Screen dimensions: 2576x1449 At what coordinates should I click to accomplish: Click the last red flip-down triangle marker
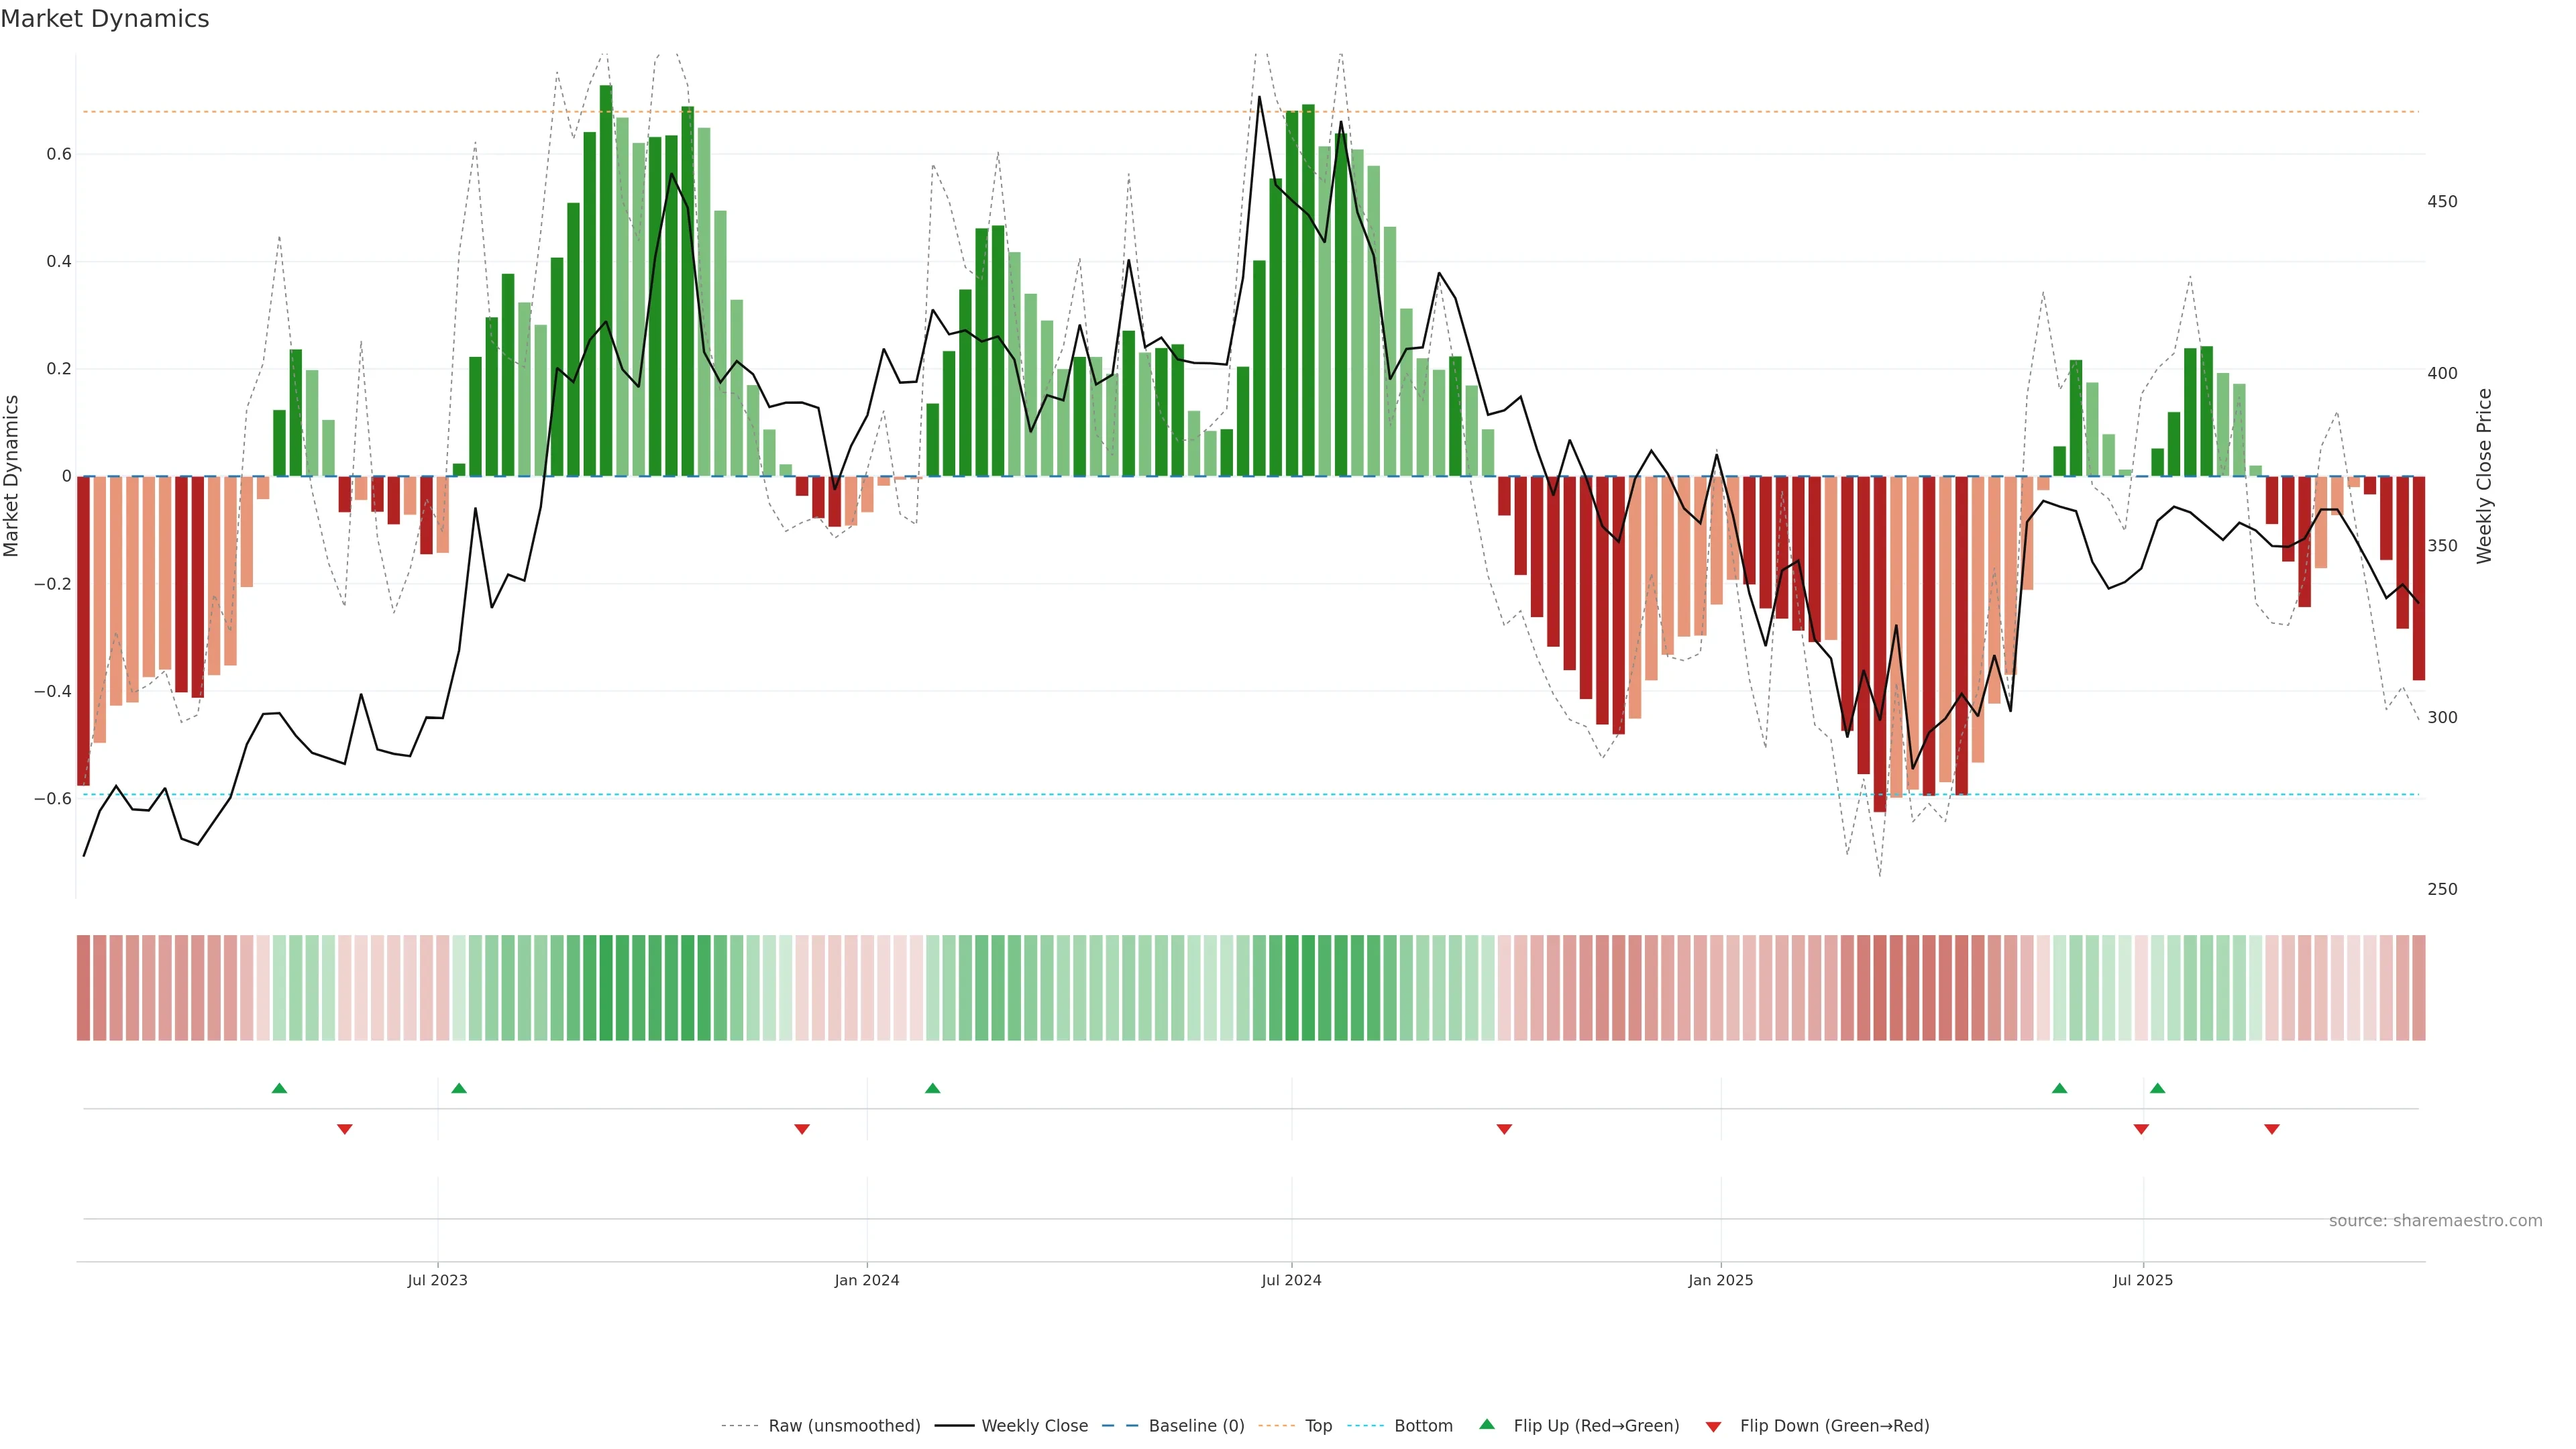pos(2272,1129)
